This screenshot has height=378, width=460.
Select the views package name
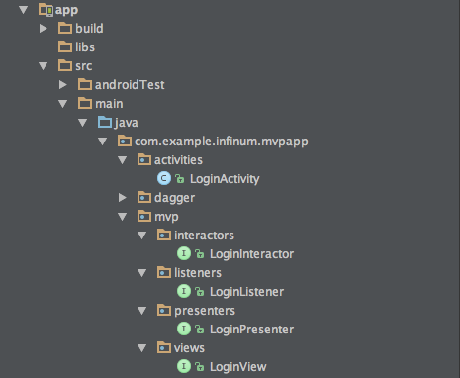[189, 348]
